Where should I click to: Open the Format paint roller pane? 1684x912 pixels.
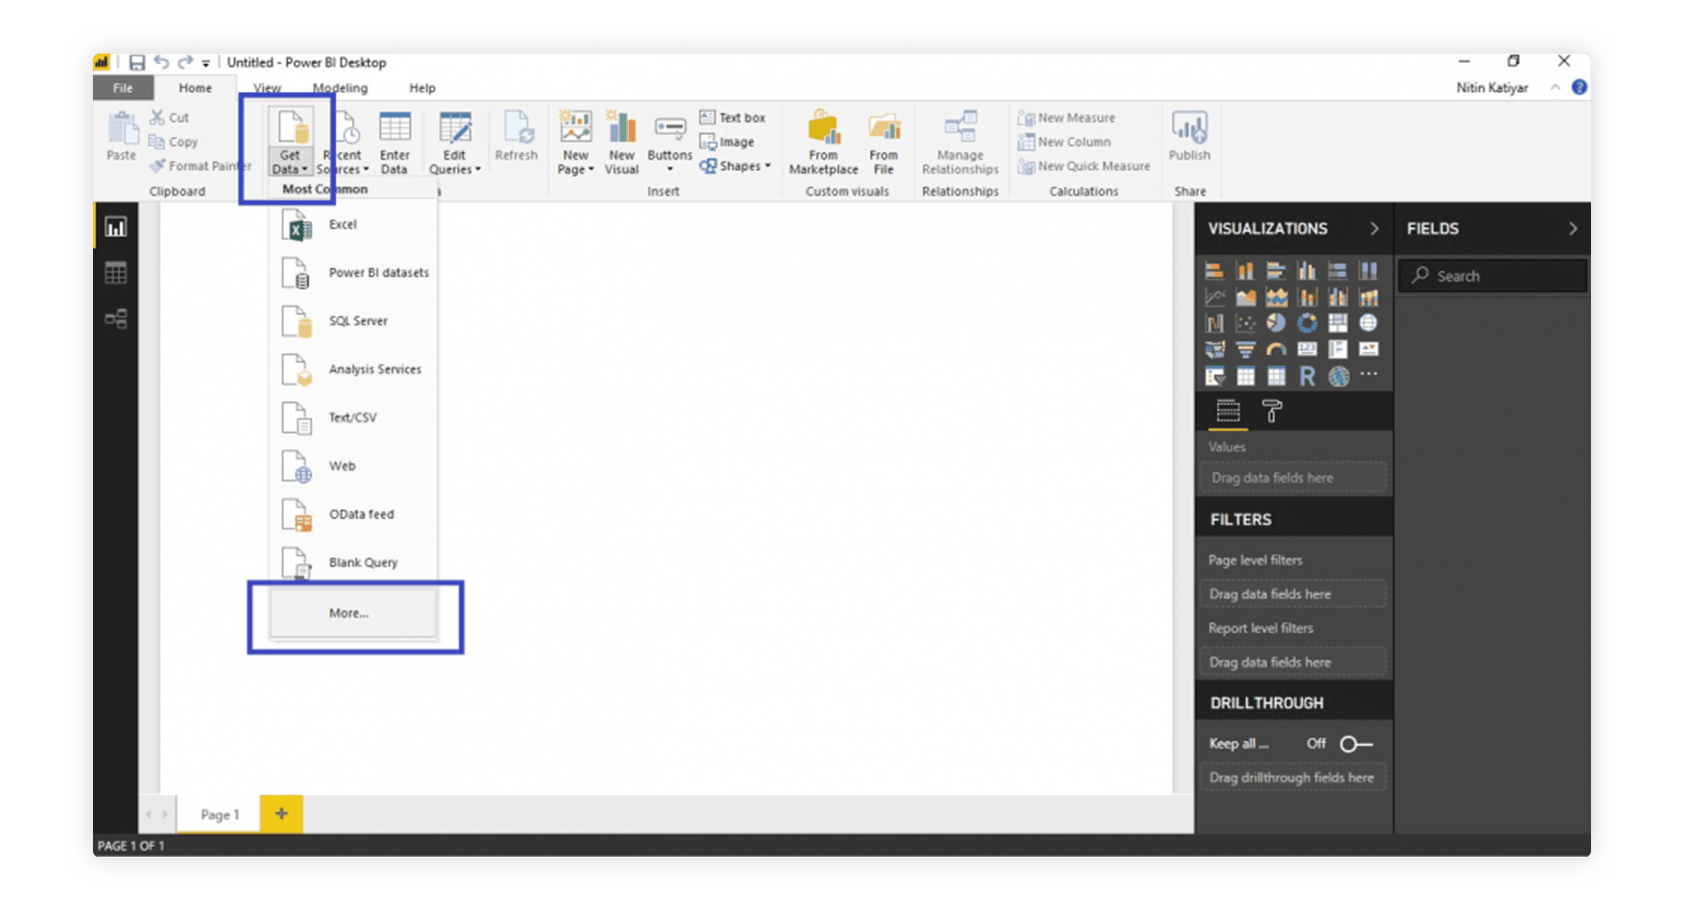[x=1272, y=410]
